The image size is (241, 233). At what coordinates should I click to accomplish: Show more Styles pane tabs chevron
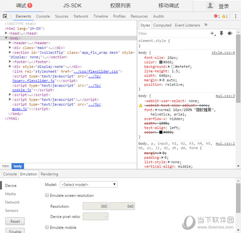[x=206, y=25]
